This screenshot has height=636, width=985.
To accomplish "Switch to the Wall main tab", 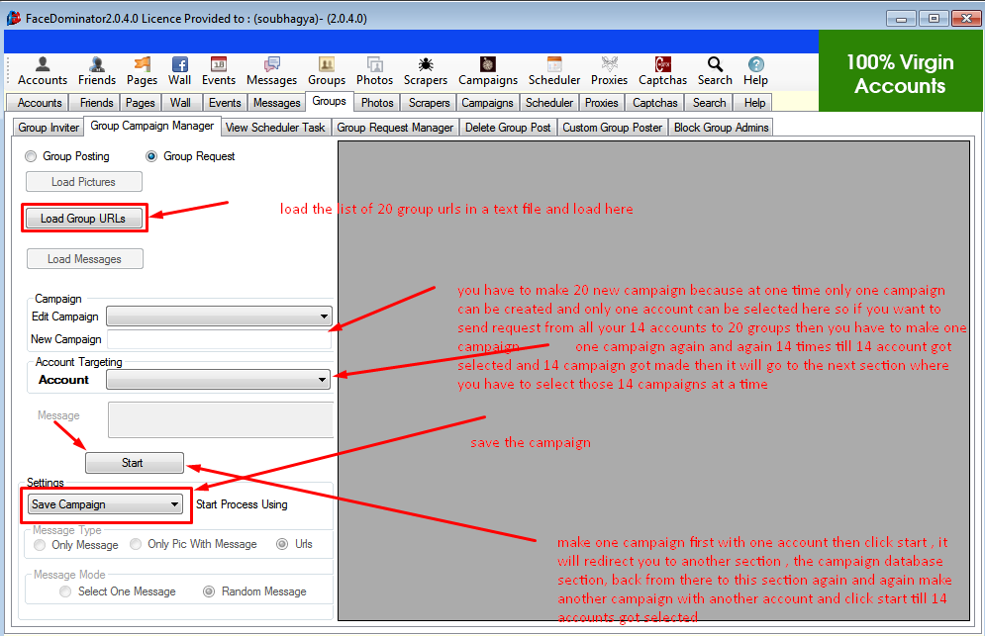I will [x=180, y=103].
